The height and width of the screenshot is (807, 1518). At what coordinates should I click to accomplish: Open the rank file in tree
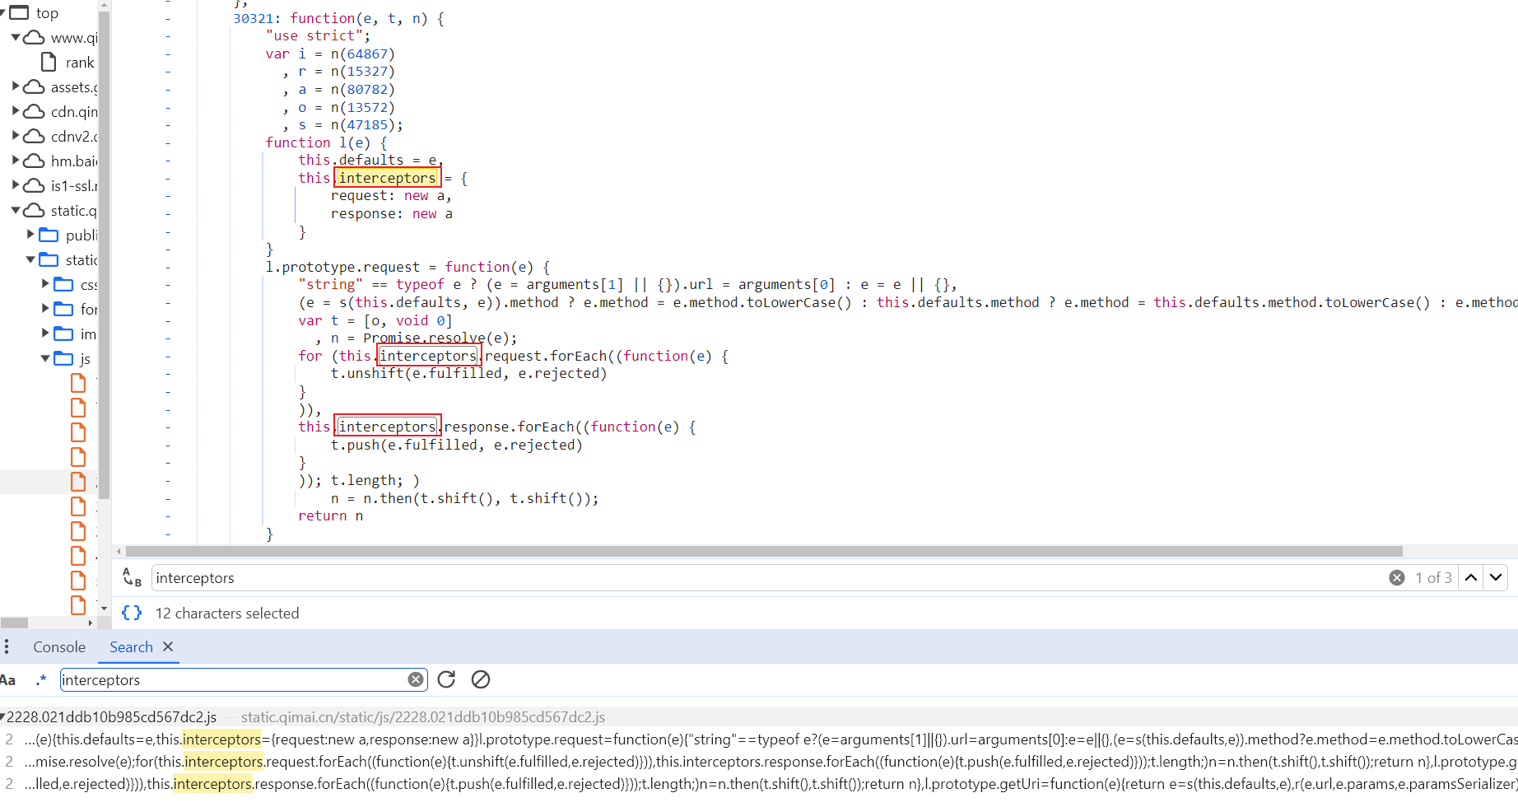click(80, 63)
